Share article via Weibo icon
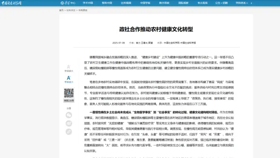The width and height of the screenshot is (280, 158). pyautogui.click(x=69, y=123)
